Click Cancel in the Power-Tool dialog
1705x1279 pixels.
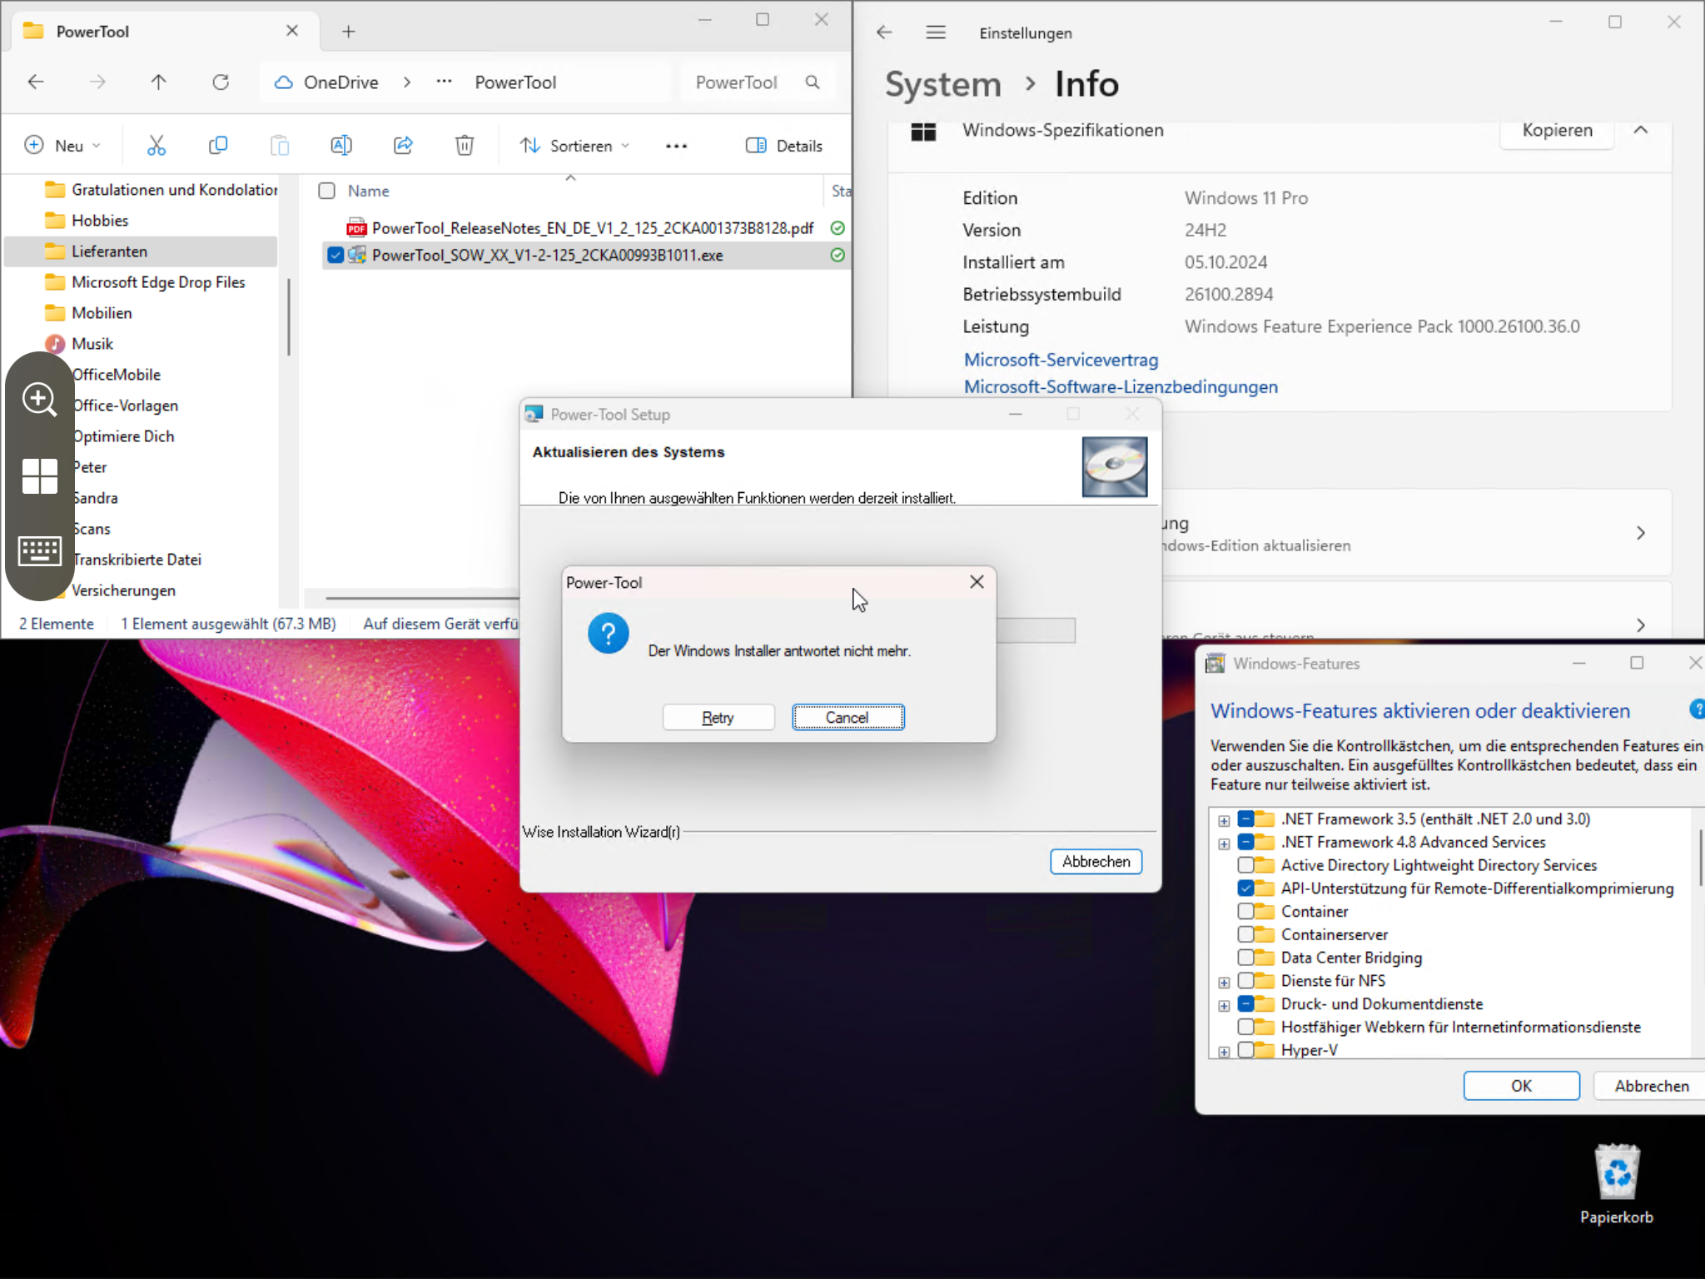click(x=848, y=717)
